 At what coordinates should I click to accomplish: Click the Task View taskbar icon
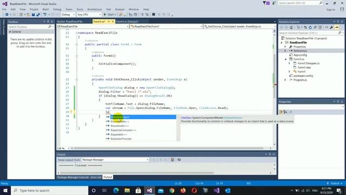[104, 190]
